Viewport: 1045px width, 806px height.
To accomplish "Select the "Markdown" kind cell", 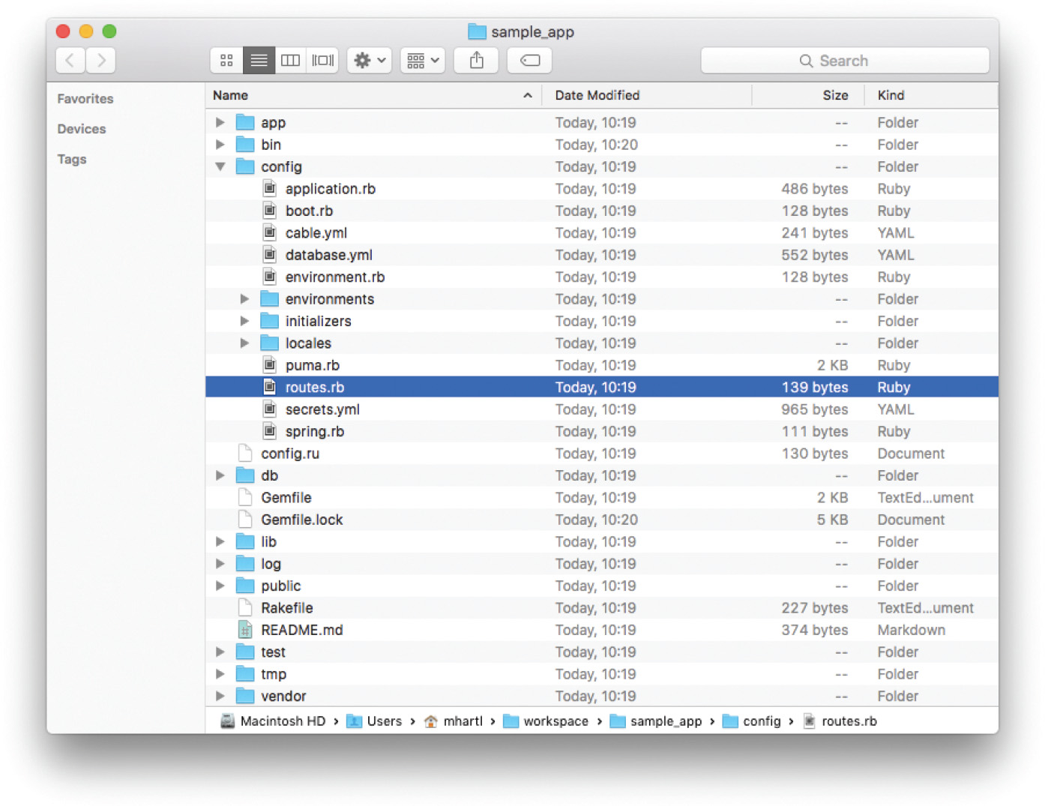I will tap(912, 630).
